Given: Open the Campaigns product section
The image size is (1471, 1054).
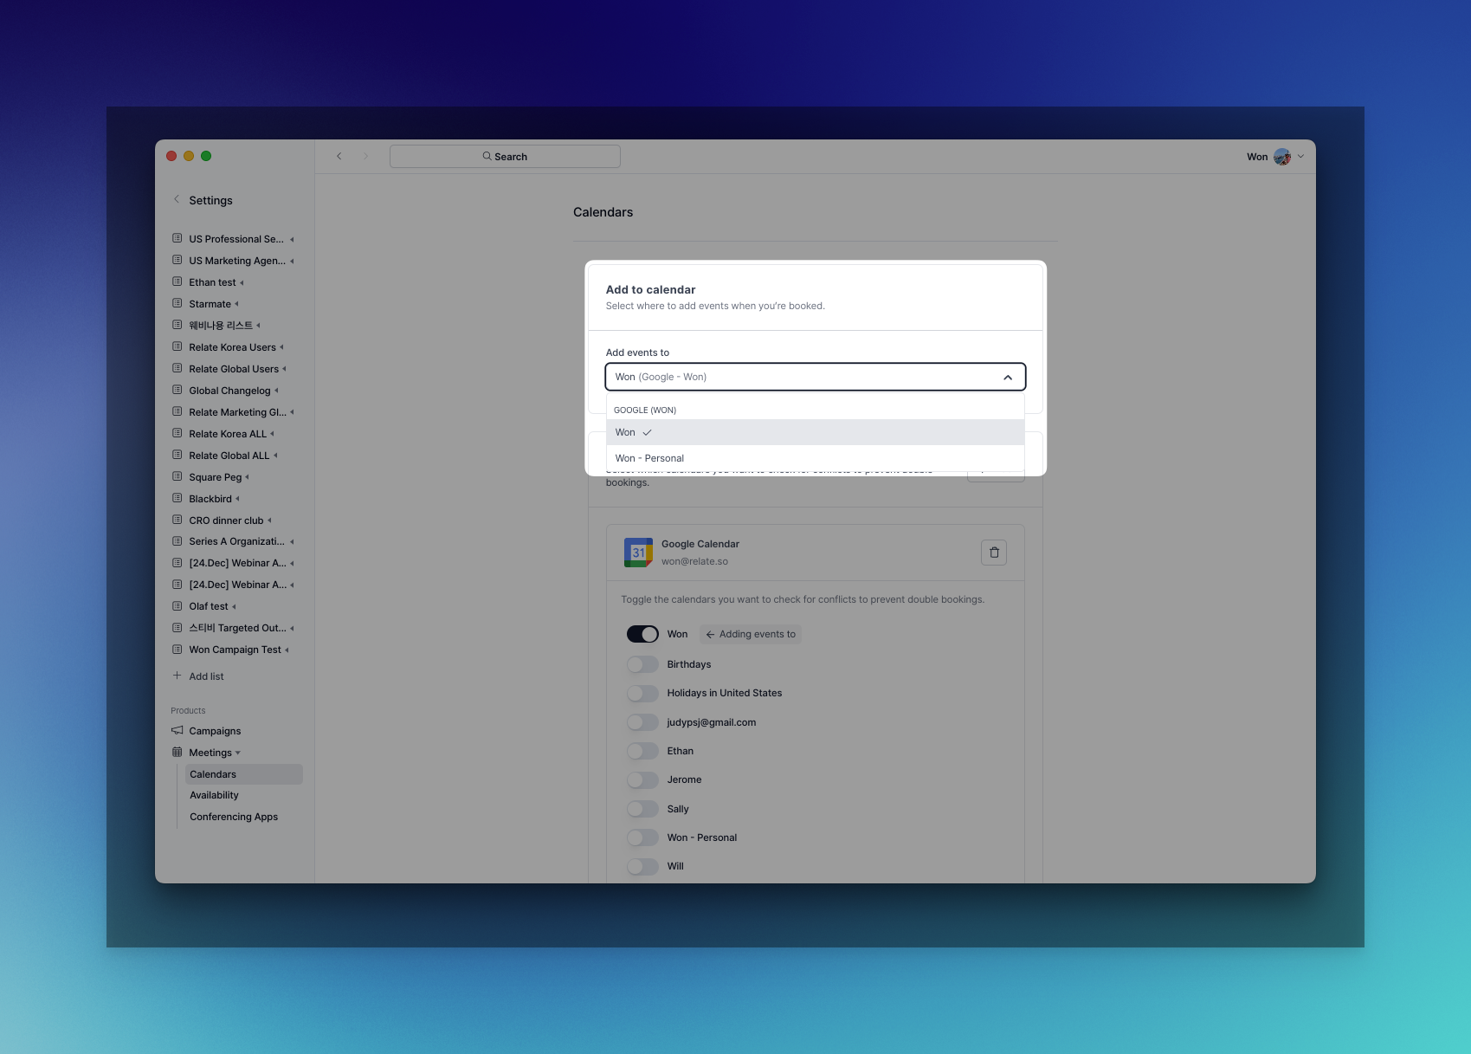Looking at the screenshot, I should (x=215, y=731).
